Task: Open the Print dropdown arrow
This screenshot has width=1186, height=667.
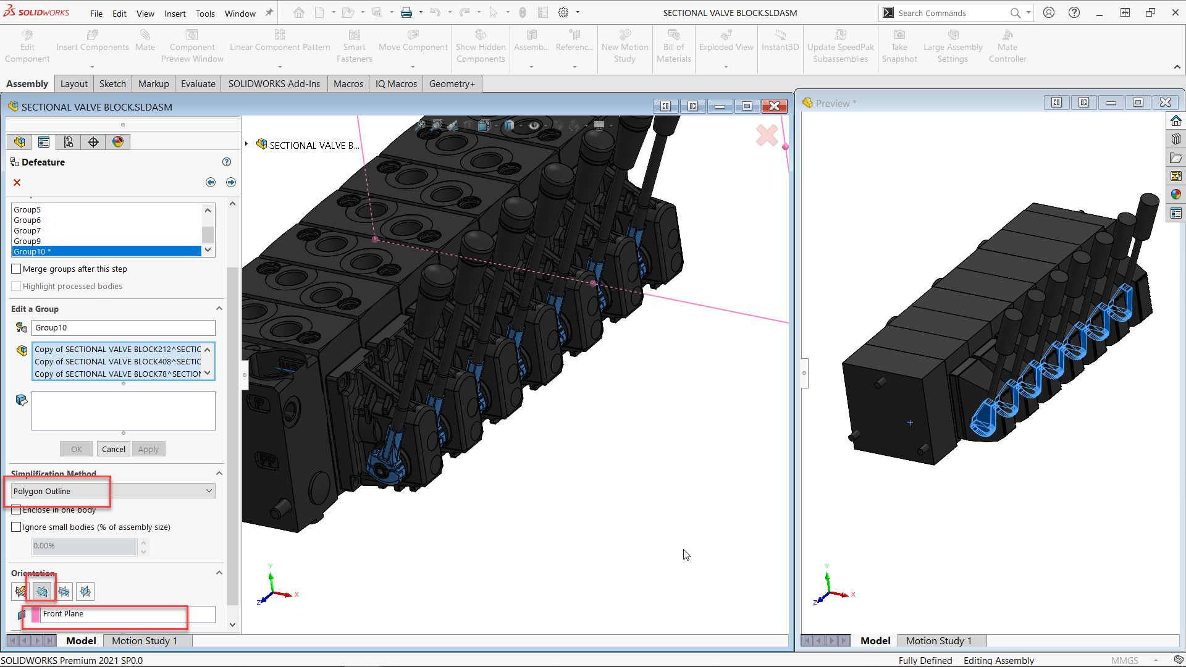Action: pos(421,12)
